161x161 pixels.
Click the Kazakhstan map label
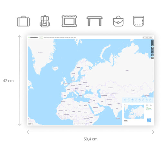point(111,88)
